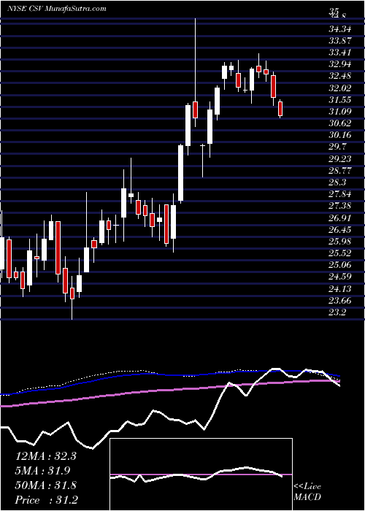Select the 24.59 price level label

[x=339, y=277]
